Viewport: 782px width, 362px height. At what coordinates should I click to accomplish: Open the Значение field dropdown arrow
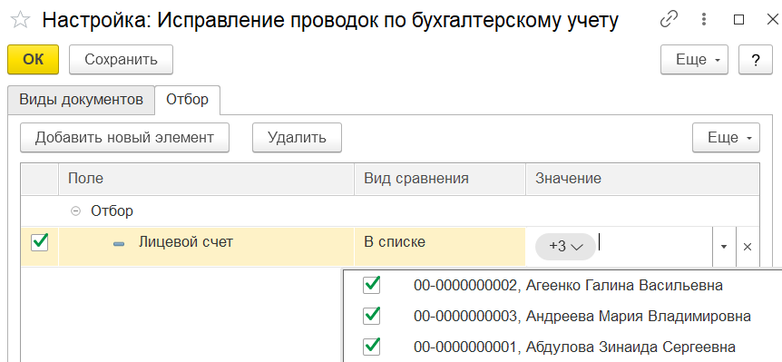725,247
